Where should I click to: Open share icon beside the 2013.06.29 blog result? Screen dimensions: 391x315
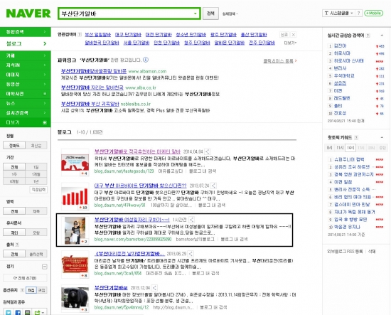pos(191,254)
